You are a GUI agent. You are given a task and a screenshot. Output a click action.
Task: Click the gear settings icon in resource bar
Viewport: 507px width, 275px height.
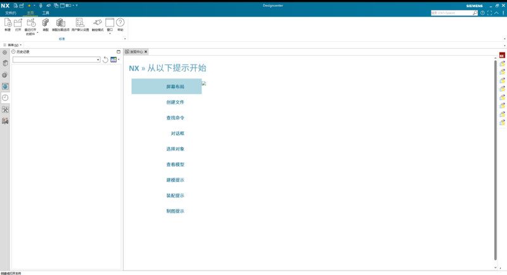(x=5, y=52)
